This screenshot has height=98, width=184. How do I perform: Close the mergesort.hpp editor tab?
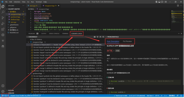[x=58, y=6]
